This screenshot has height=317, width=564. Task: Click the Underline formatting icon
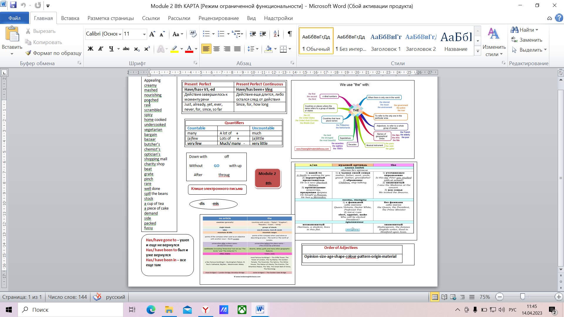pos(110,48)
